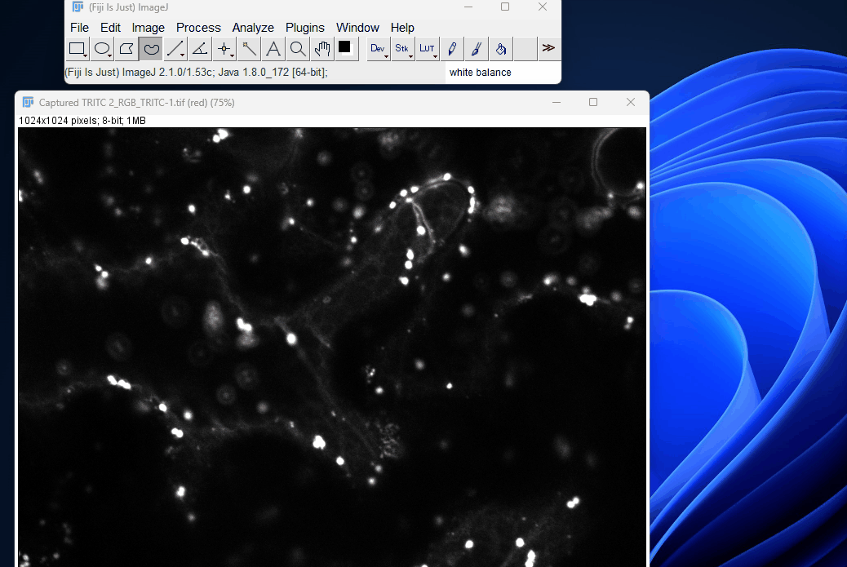Activate the Multi-point tool
Screen dimensions: 847x567
[224, 49]
